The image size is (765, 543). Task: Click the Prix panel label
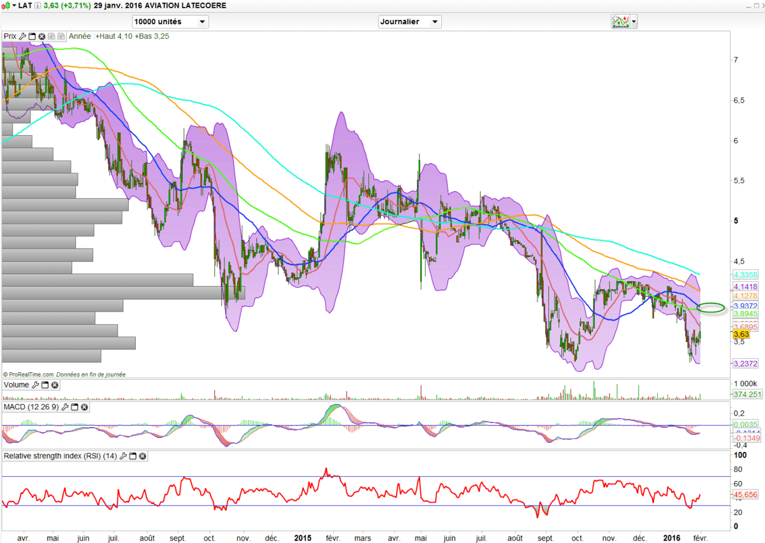point(10,36)
